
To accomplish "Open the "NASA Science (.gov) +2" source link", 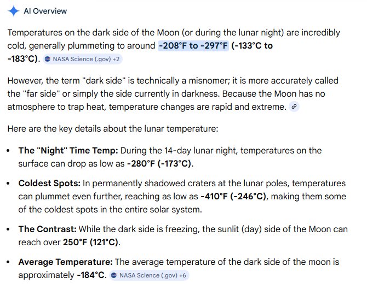I will [x=83, y=58].
